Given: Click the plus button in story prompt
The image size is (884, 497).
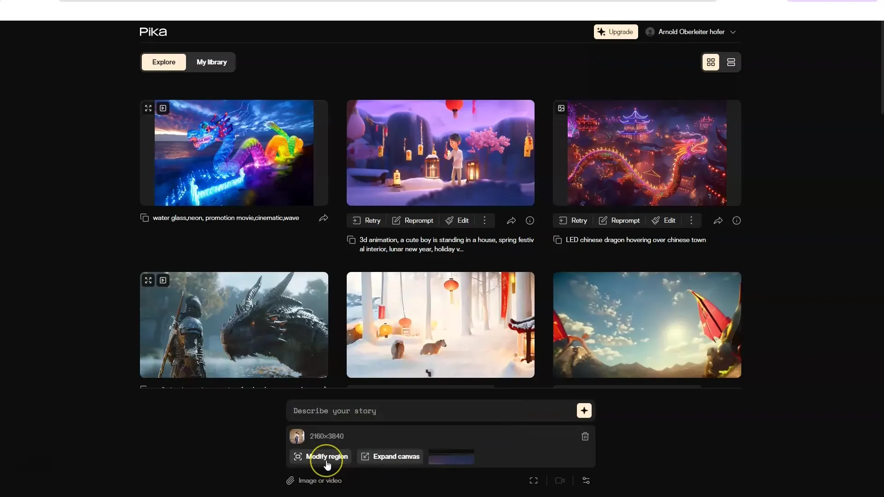Looking at the screenshot, I should pos(583,411).
